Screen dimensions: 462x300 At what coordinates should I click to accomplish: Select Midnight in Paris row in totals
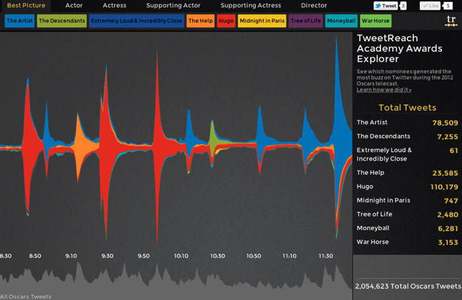click(407, 200)
